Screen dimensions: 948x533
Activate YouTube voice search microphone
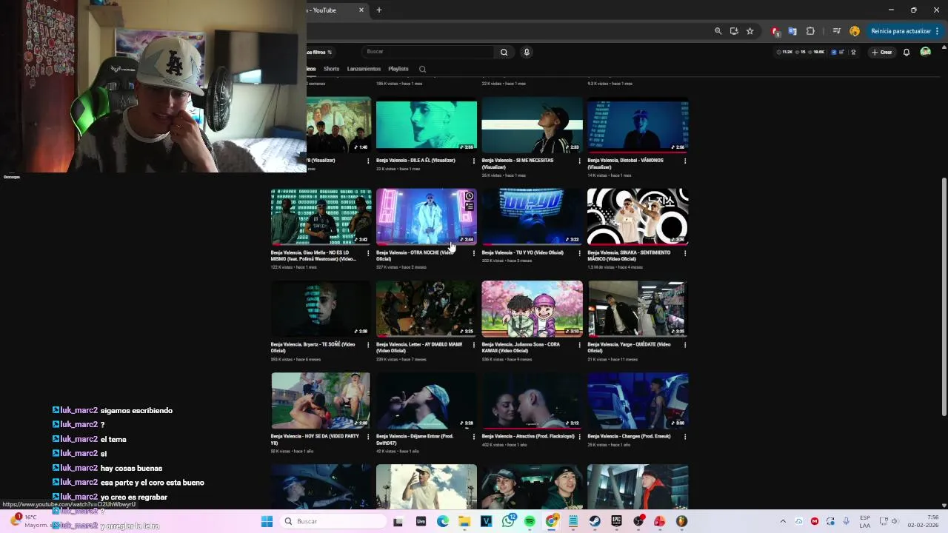click(x=527, y=52)
